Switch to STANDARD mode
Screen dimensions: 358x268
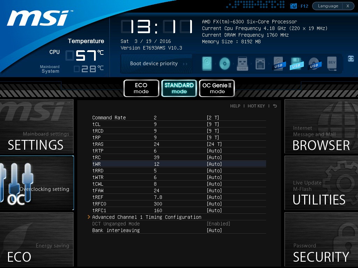pyautogui.click(x=179, y=88)
